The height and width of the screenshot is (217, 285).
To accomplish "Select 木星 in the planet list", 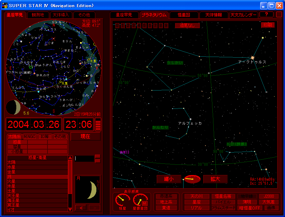I will coord(38,186).
